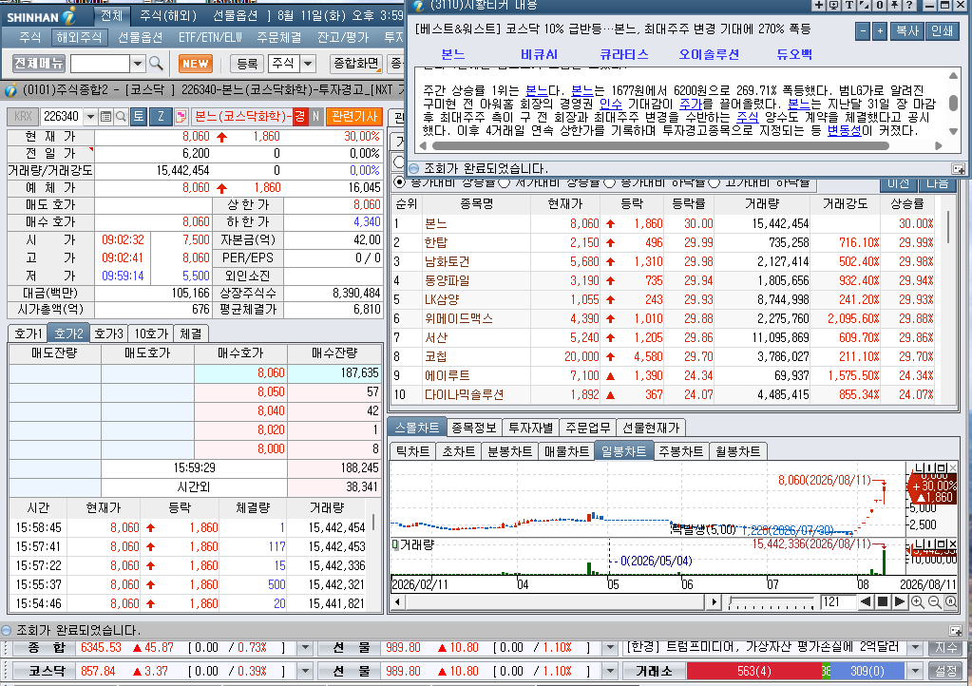Click the status bar icon in news window

click(958, 168)
